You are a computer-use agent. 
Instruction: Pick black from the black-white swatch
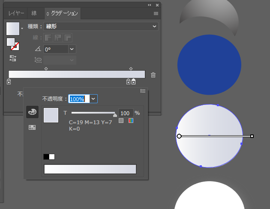pos(46,157)
